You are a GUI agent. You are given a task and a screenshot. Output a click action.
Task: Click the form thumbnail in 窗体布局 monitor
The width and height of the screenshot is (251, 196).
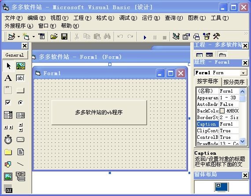(218, 185)
